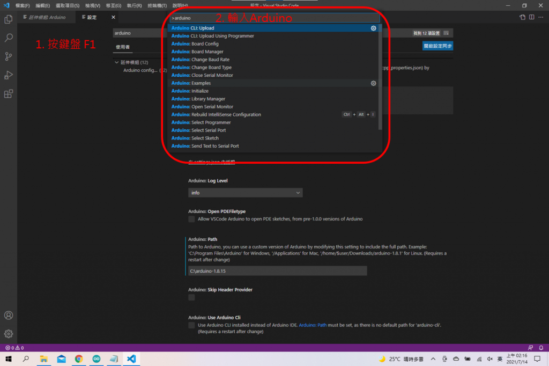Image resolution: width=549 pixels, height=366 pixels.
Task: Open Windows taskbar search
Action: click(x=26, y=359)
